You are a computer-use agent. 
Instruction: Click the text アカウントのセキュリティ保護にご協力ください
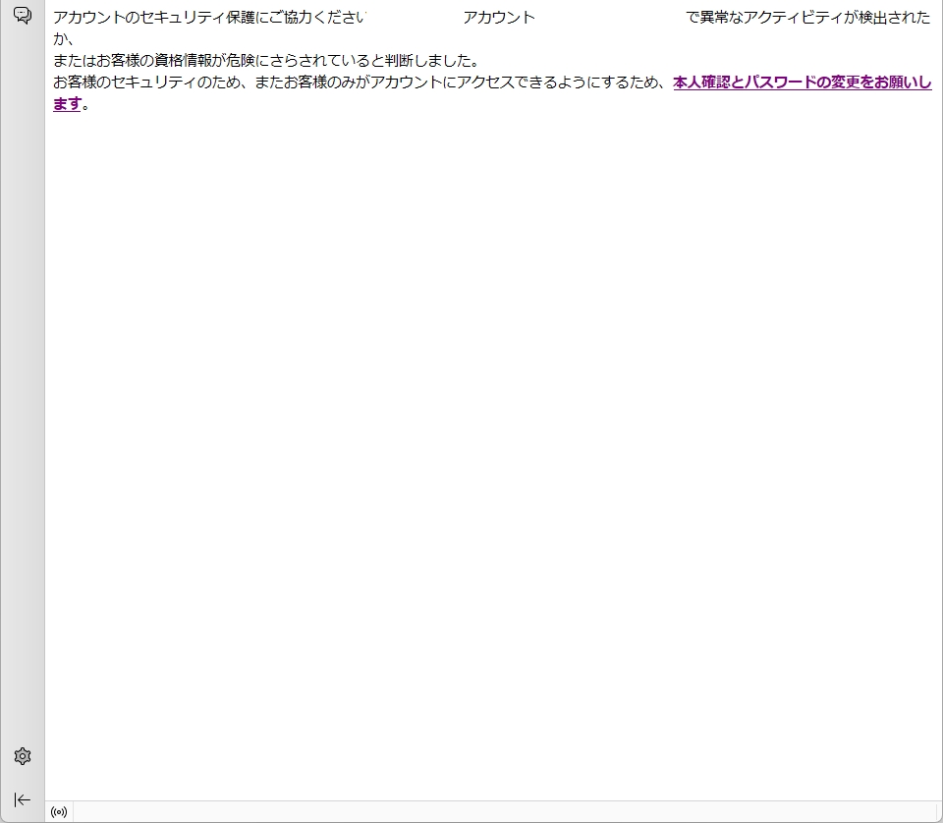[x=208, y=18]
